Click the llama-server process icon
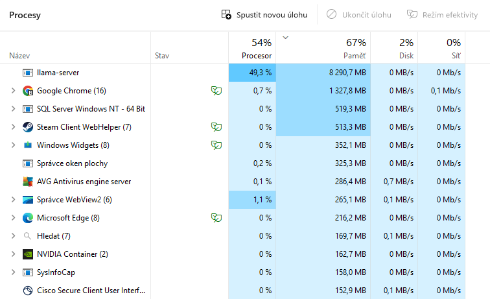 (28, 73)
